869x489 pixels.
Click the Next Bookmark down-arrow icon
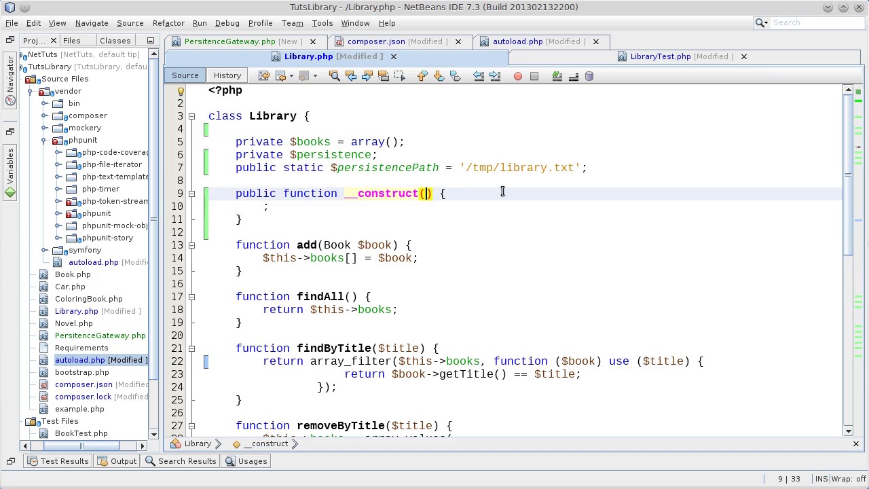coord(439,76)
